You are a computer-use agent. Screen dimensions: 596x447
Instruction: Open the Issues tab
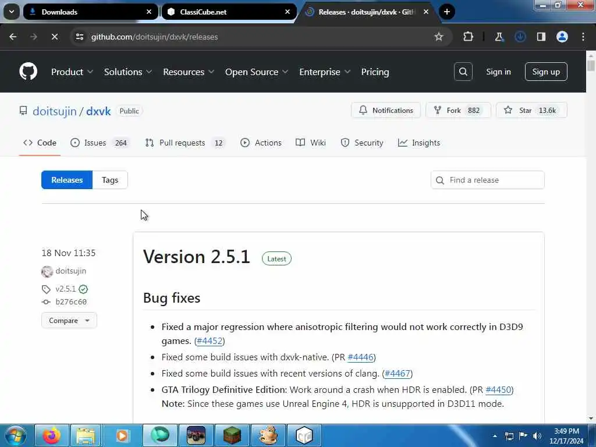100,143
